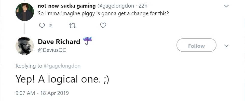Viewport: 245px width, 101px height.
Task: Click @gagelongdon in the Replying to line
Action: 62,66
